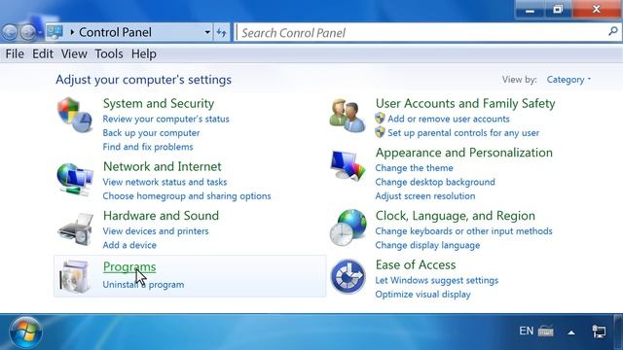
Task: Click the network tray icon
Action: [599, 332]
